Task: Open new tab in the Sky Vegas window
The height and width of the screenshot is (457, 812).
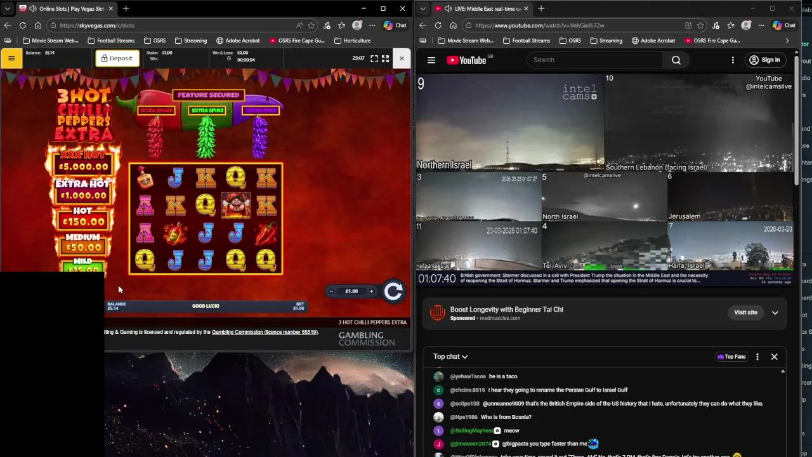Action: [126, 8]
